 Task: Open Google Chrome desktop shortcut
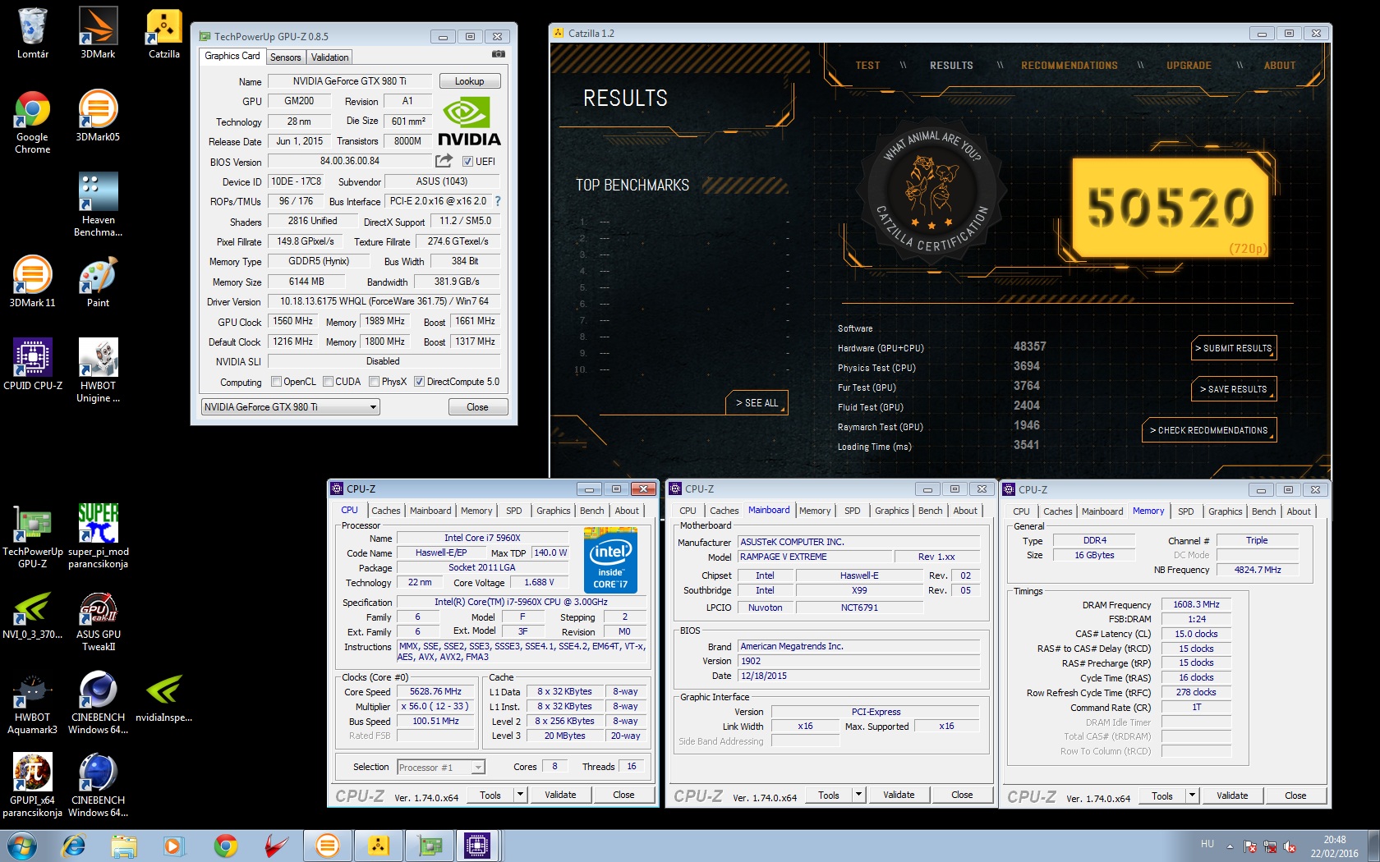(x=33, y=122)
